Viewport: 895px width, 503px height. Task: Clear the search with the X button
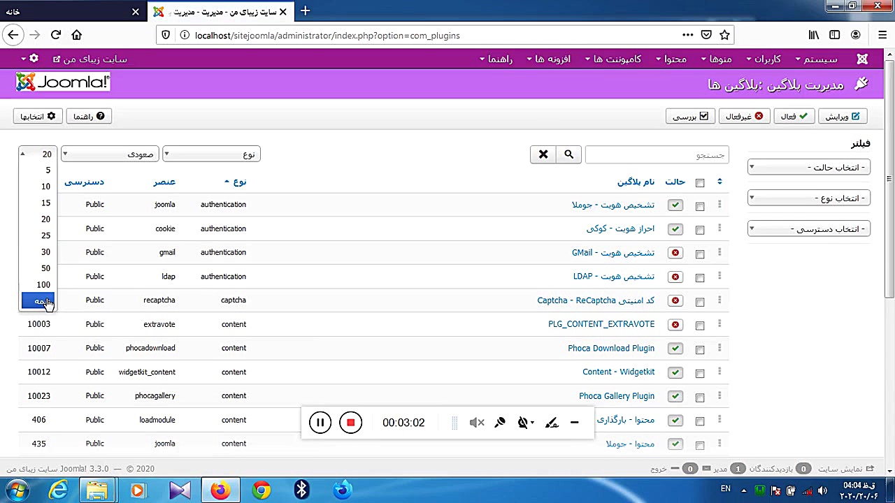pos(543,154)
